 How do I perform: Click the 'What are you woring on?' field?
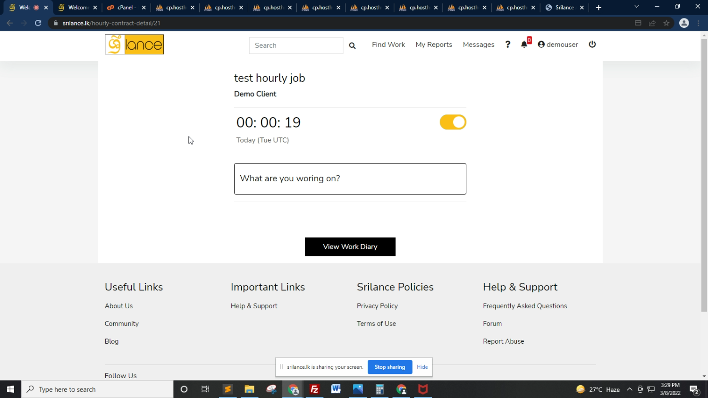tap(350, 178)
